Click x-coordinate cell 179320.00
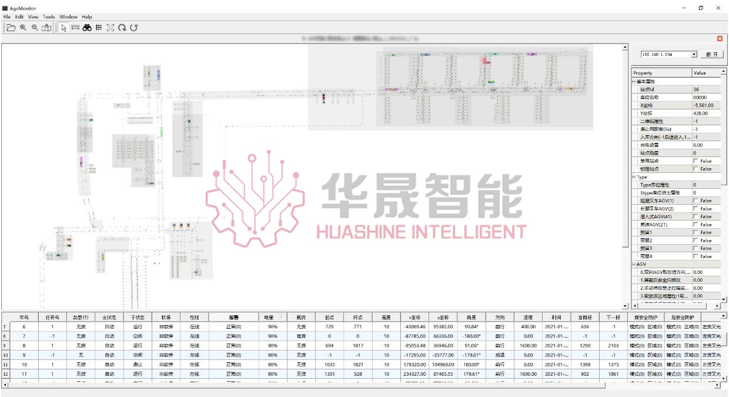Image resolution: width=729 pixels, height=397 pixels. (x=414, y=365)
